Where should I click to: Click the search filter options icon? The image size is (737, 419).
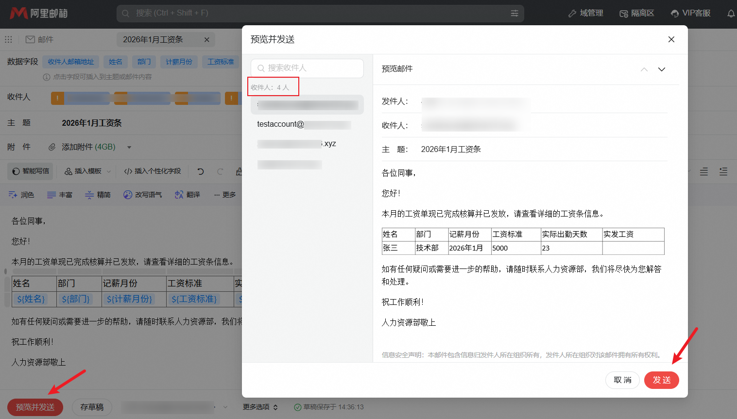click(x=514, y=14)
